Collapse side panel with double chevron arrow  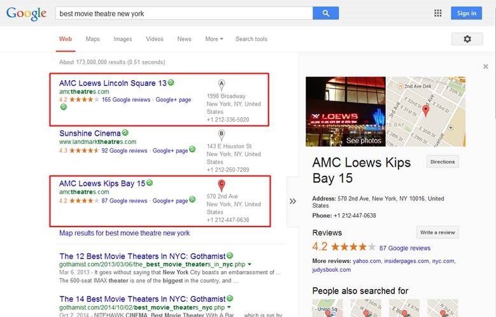293,201
